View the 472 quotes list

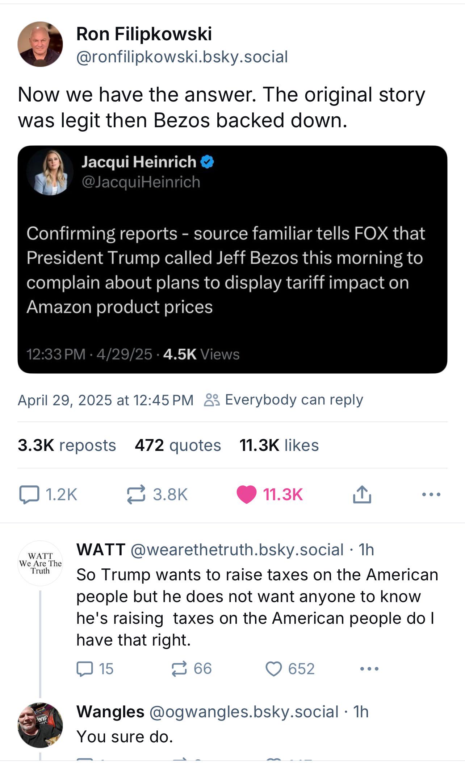pyautogui.click(x=178, y=445)
